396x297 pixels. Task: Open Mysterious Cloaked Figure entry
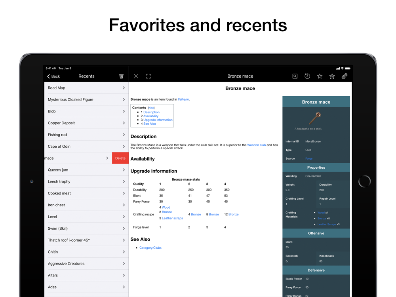[86, 99]
